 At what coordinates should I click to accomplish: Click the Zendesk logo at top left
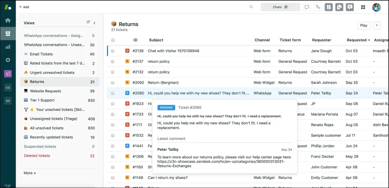[x=8, y=7]
